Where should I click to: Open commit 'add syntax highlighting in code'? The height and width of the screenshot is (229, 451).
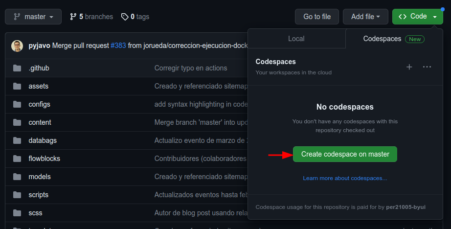[201, 104]
